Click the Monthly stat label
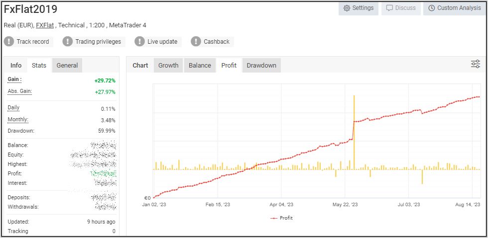The image size is (488, 238). 18,120
